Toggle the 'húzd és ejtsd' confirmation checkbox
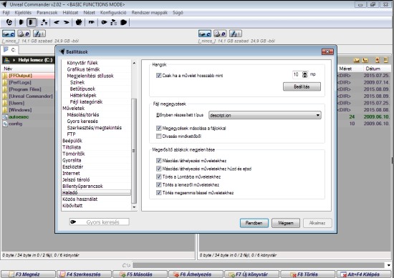The height and width of the screenshot is (278, 394). (x=158, y=169)
